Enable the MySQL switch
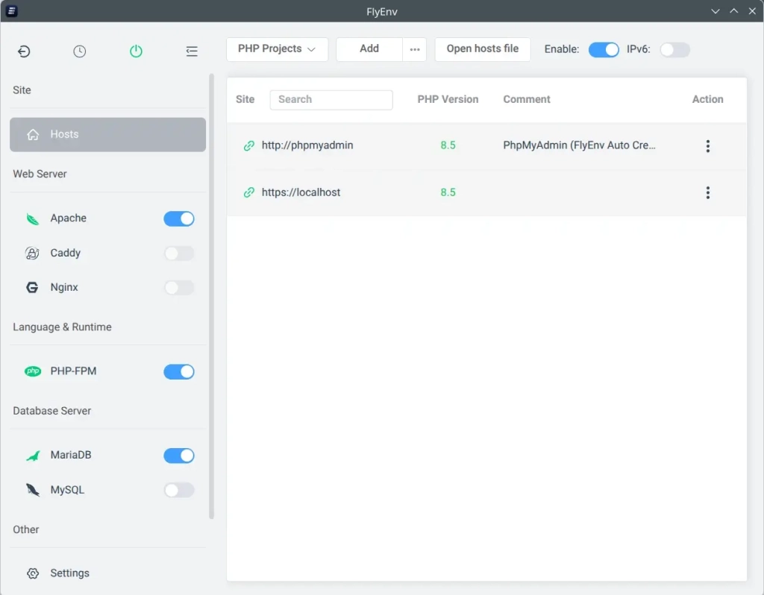The image size is (764, 595). [179, 490]
